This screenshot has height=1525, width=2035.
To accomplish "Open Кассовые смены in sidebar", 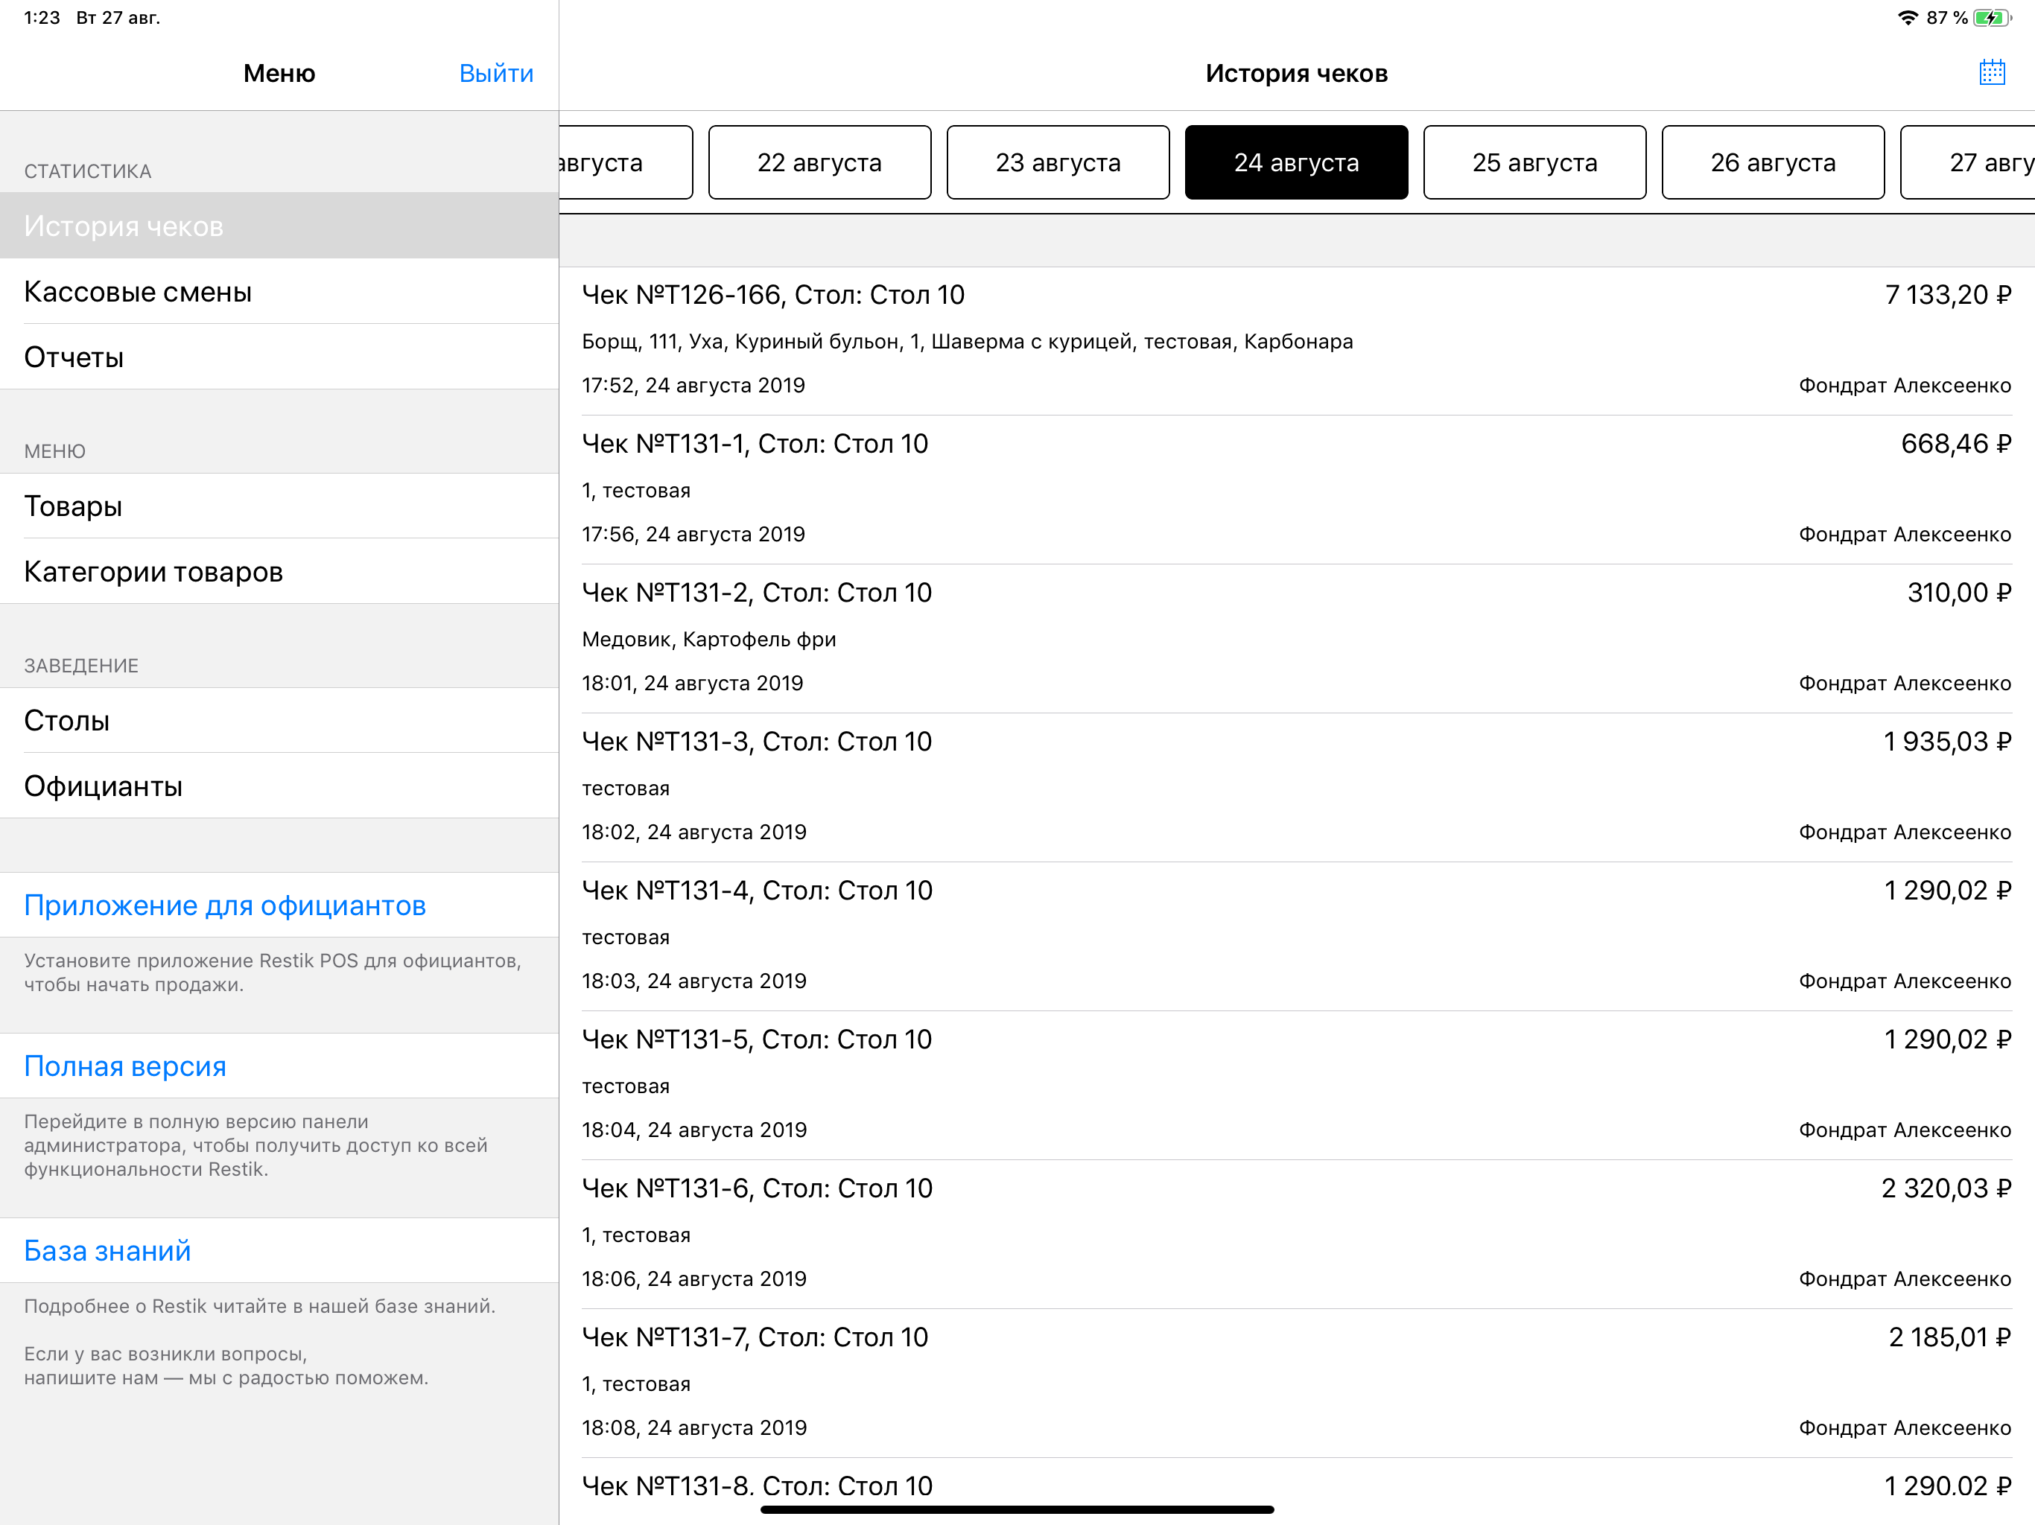I will [138, 292].
